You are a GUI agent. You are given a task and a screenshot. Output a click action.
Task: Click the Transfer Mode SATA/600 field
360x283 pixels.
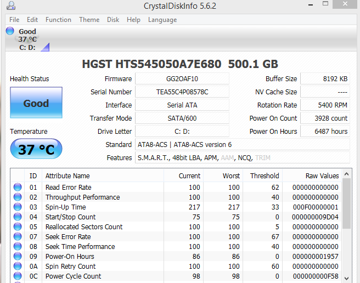tap(182, 118)
